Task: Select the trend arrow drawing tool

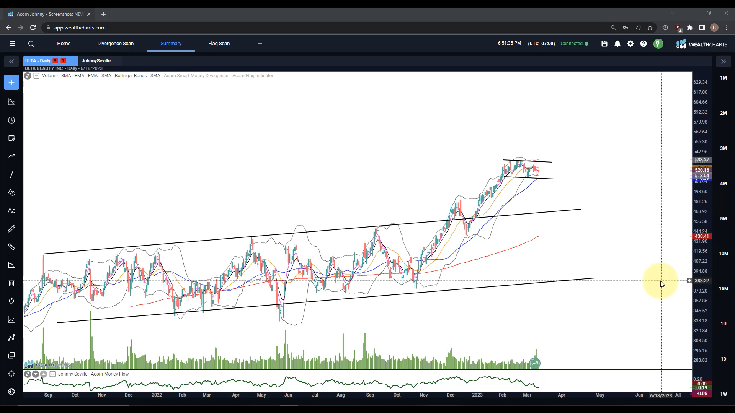Action: coord(11,156)
